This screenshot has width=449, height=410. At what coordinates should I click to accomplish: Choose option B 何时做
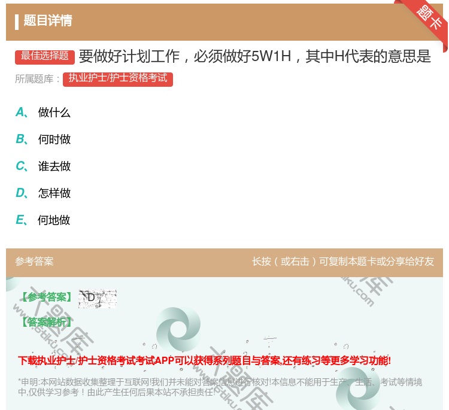(x=43, y=139)
